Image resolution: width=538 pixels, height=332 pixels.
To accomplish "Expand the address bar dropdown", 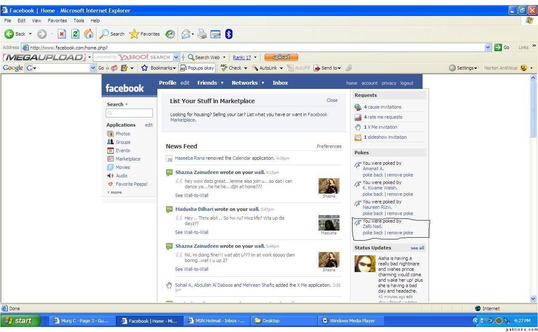I will coord(488,47).
